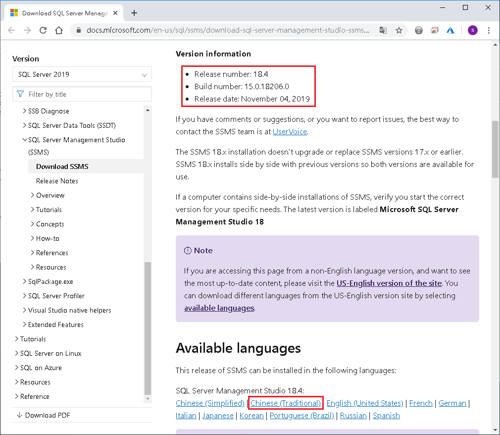Image resolution: width=500 pixels, height=435 pixels.
Task: Click the filter funnel icon
Action: 20,94
